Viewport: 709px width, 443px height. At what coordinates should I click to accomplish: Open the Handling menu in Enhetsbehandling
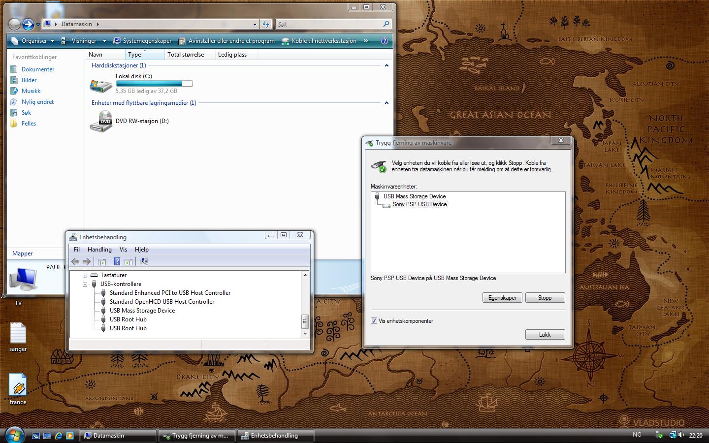click(x=99, y=250)
